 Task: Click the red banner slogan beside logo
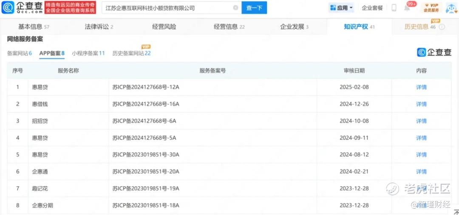70,8
